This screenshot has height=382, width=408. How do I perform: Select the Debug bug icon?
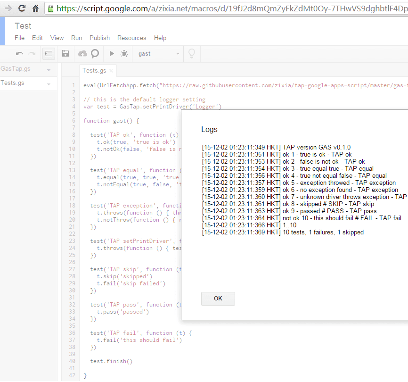pyautogui.click(x=124, y=53)
